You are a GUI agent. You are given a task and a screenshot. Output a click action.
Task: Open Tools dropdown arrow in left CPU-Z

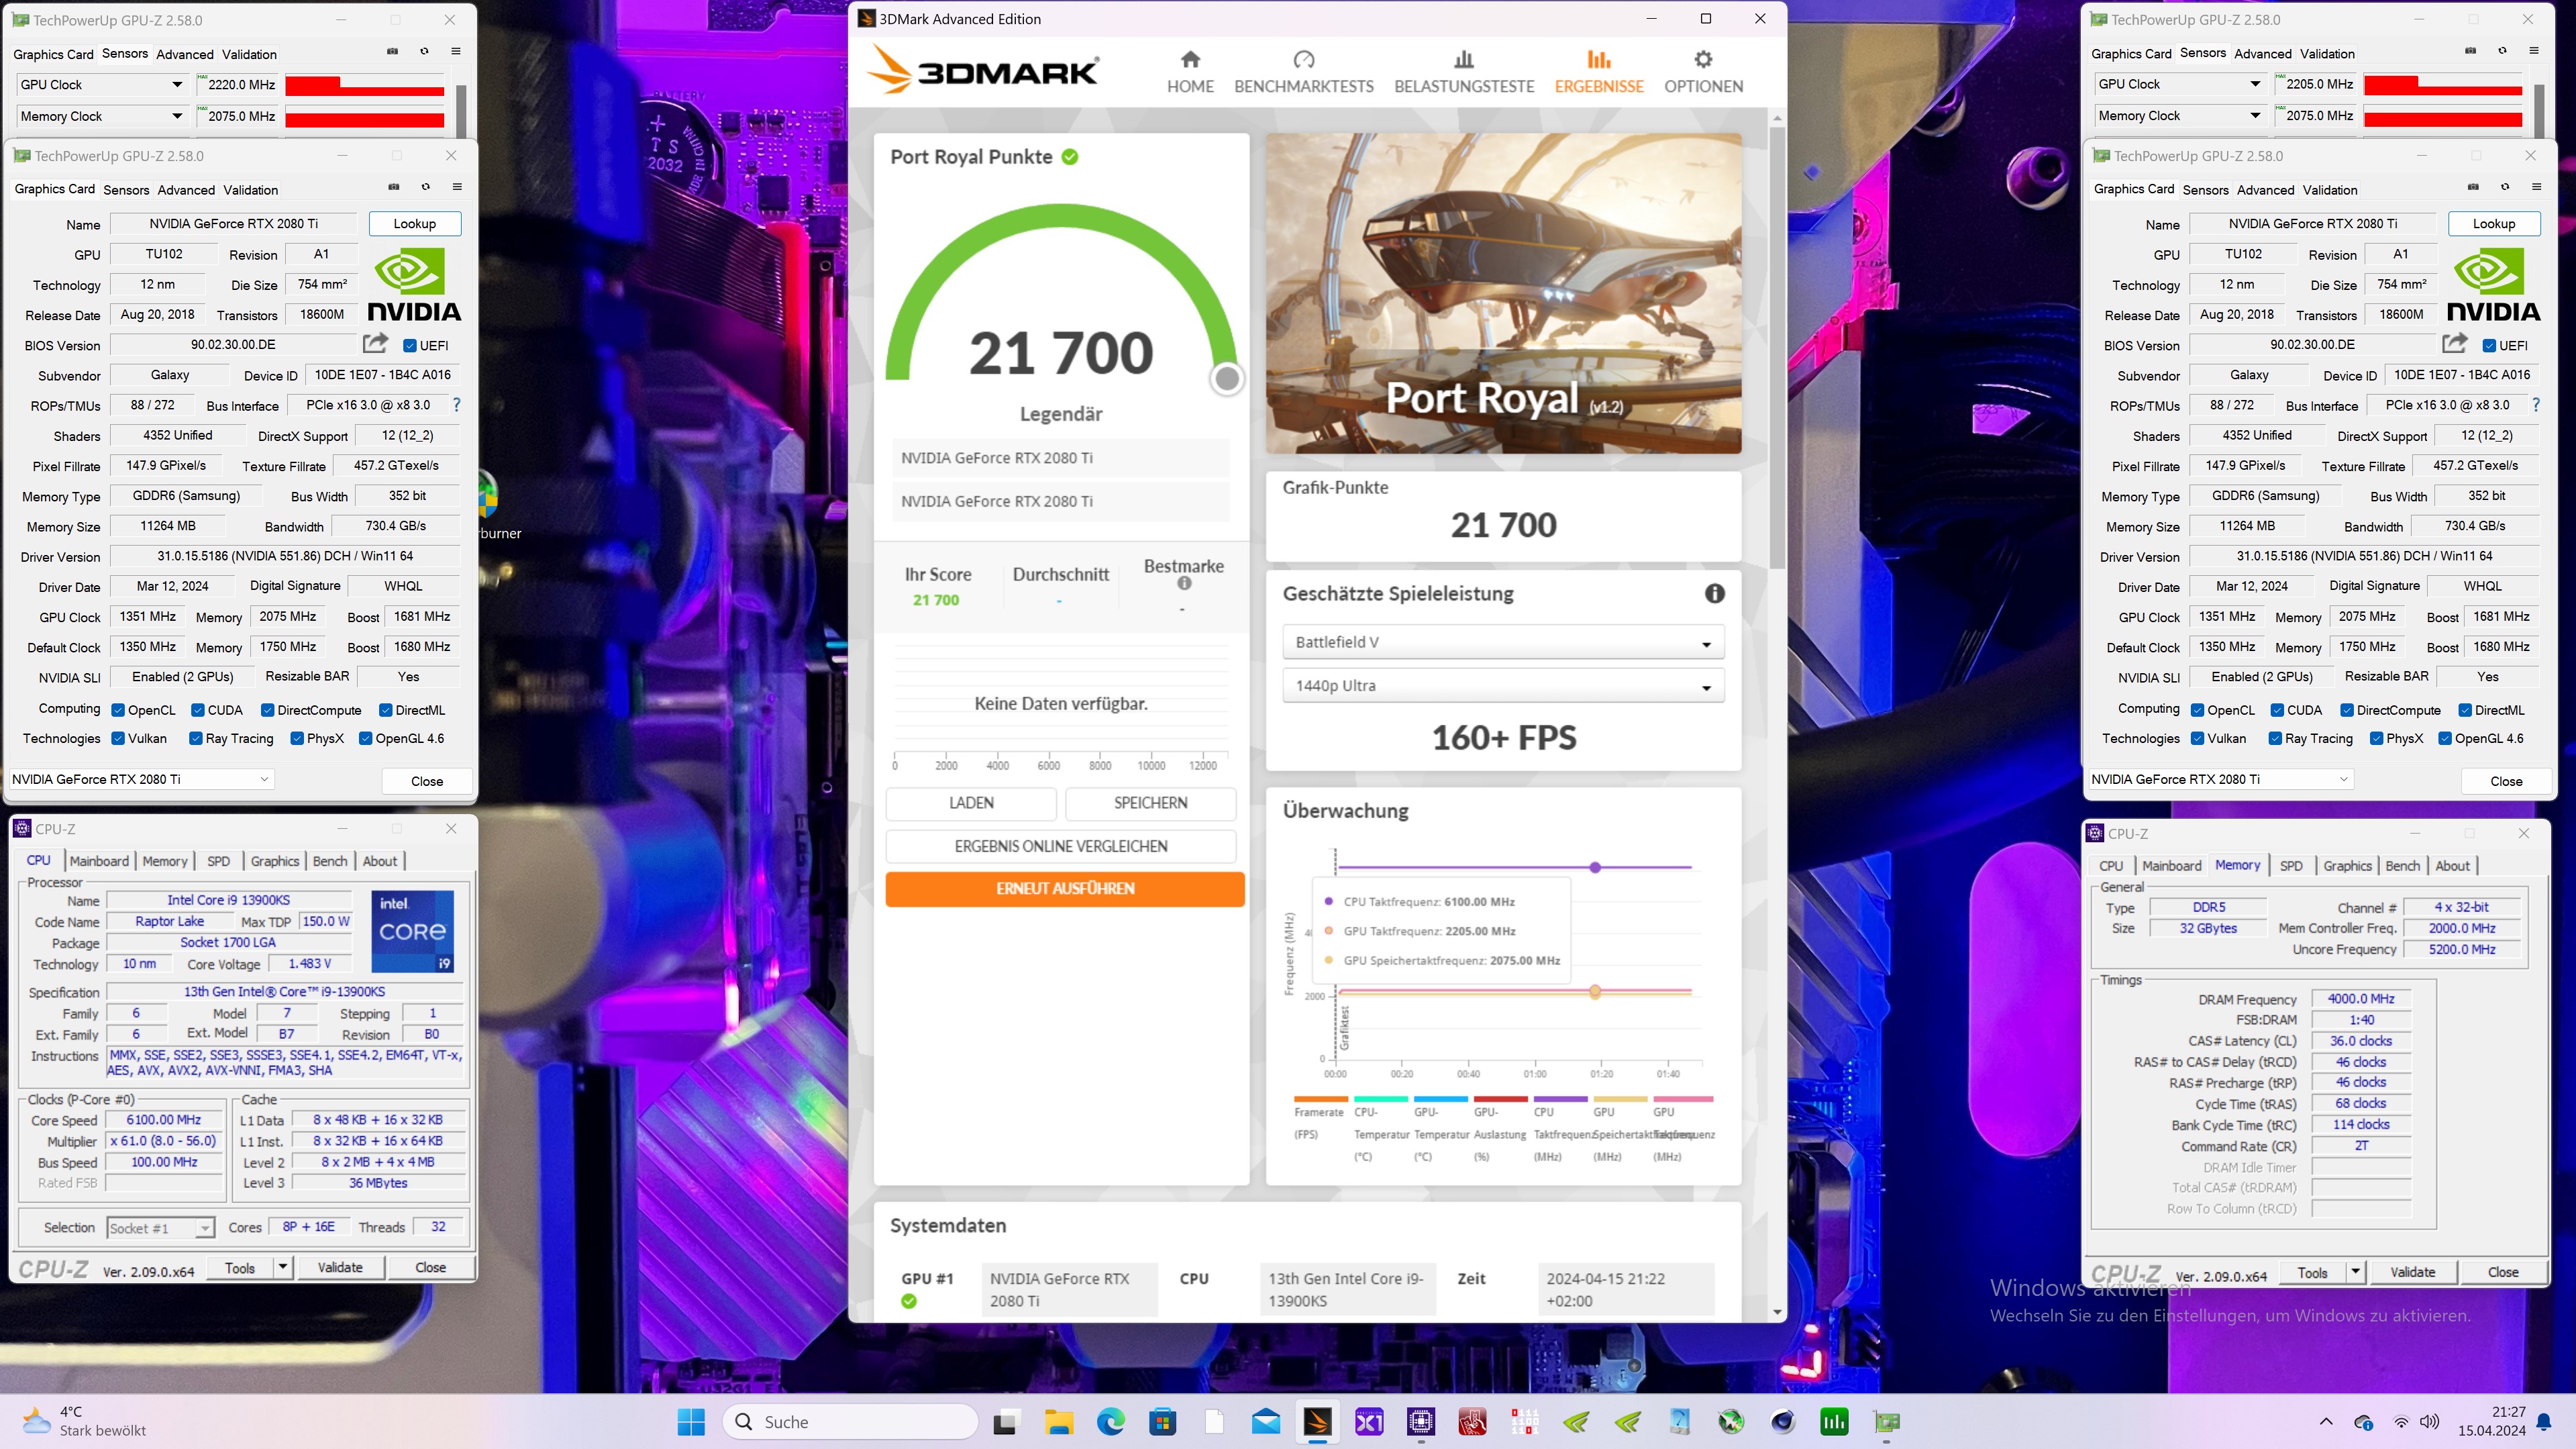coord(283,1267)
